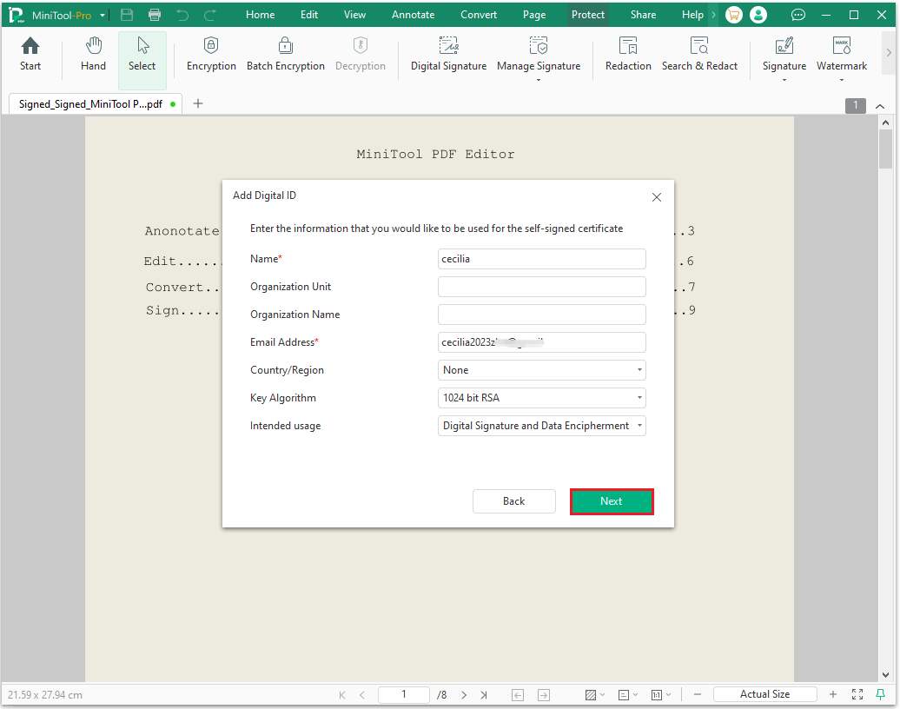Image resolution: width=900 pixels, height=709 pixels.
Task: Select the Protect ribbon tab
Action: click(588, 14)
